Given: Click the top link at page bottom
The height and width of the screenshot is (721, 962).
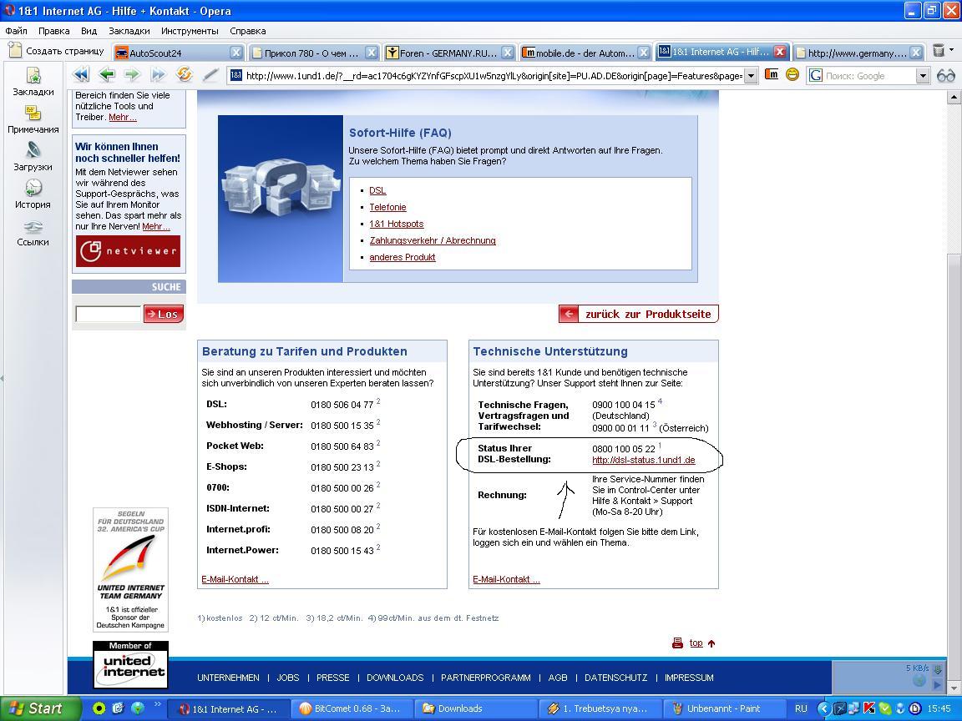Looking at the screenshot, I should tap(696, 643).
